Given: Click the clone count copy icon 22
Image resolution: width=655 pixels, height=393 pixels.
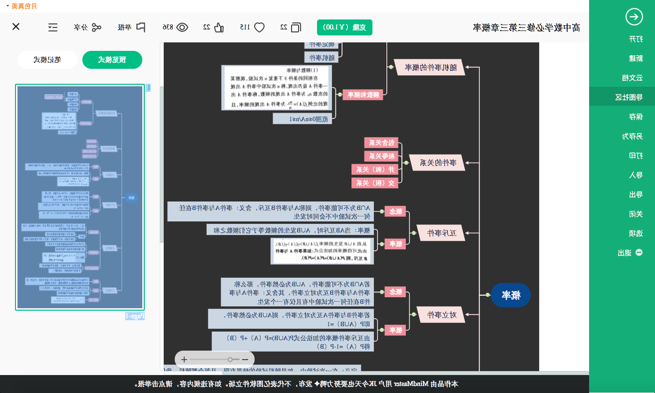Looking at the screenshot, I should (x=296, y=27).
